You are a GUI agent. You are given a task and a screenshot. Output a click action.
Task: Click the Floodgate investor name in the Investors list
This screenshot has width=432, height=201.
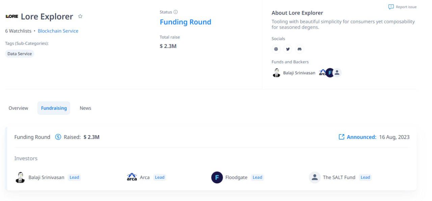click(x=236, y=177)
